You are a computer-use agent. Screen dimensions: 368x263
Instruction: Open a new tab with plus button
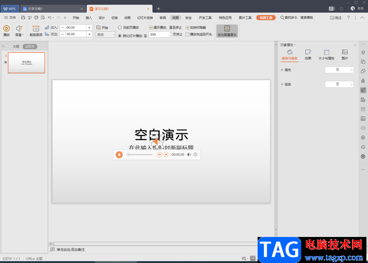point(159,9)
